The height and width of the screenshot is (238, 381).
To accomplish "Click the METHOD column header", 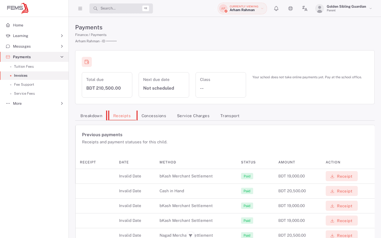I will (168, 162).
